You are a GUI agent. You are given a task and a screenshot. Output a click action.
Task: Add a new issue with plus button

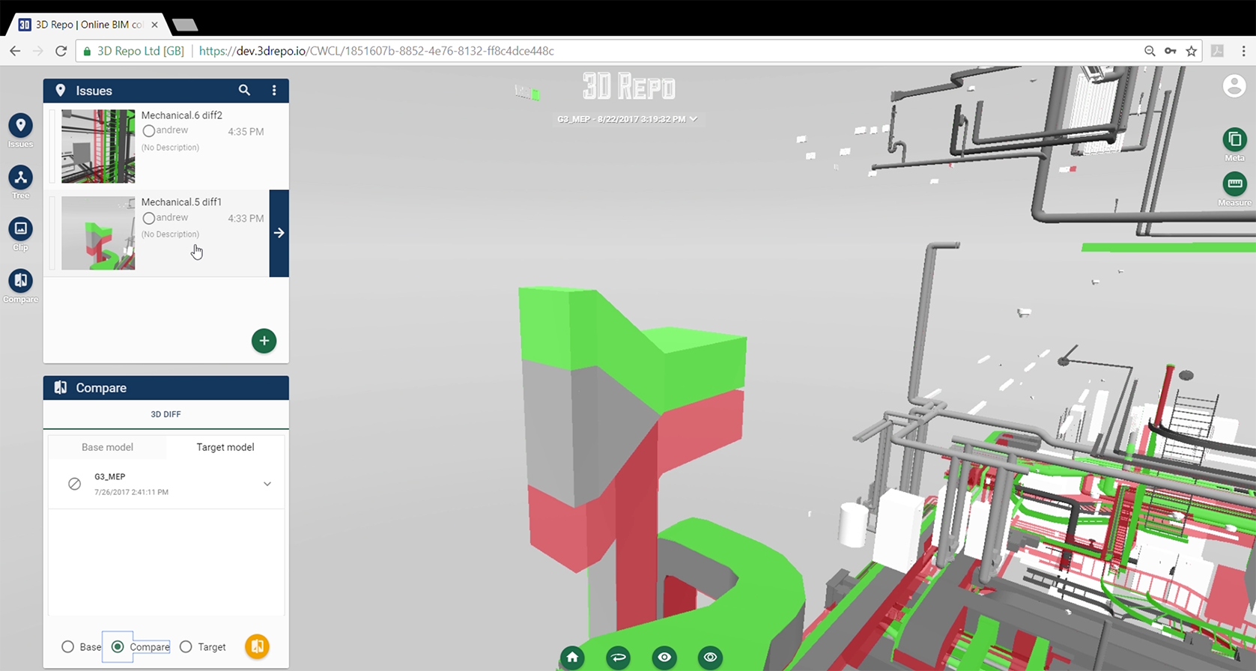pos(264,341)
